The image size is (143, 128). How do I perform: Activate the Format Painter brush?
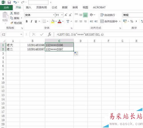(x=12, y=23)
